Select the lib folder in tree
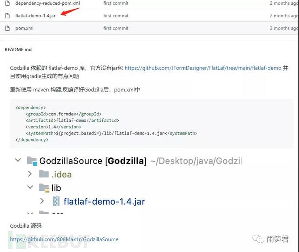 [56, 188]
